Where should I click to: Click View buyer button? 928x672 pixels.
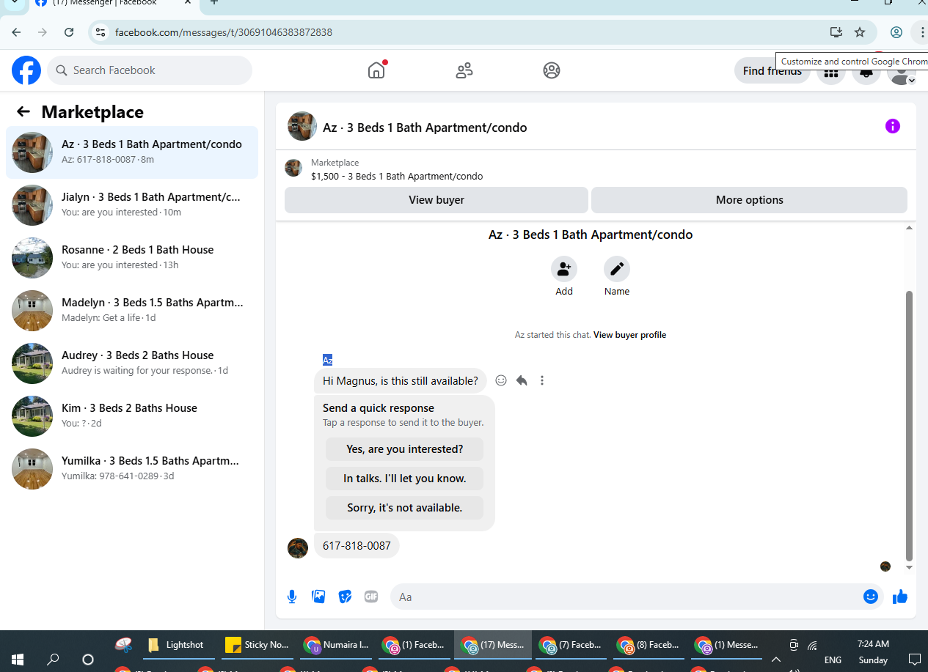point(436,200)
